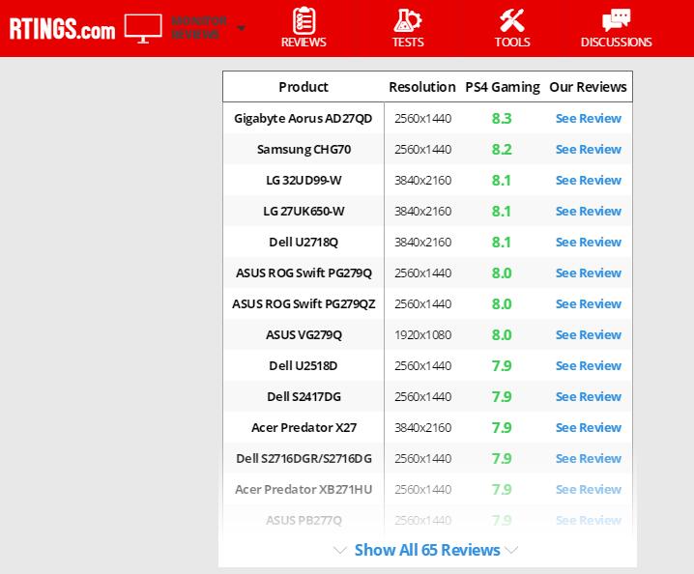Open See Review for Acer Predator XB271HU
Screen dimensions: 694x574
point(589,490)
